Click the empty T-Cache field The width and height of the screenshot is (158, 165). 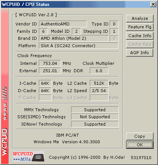45,98
